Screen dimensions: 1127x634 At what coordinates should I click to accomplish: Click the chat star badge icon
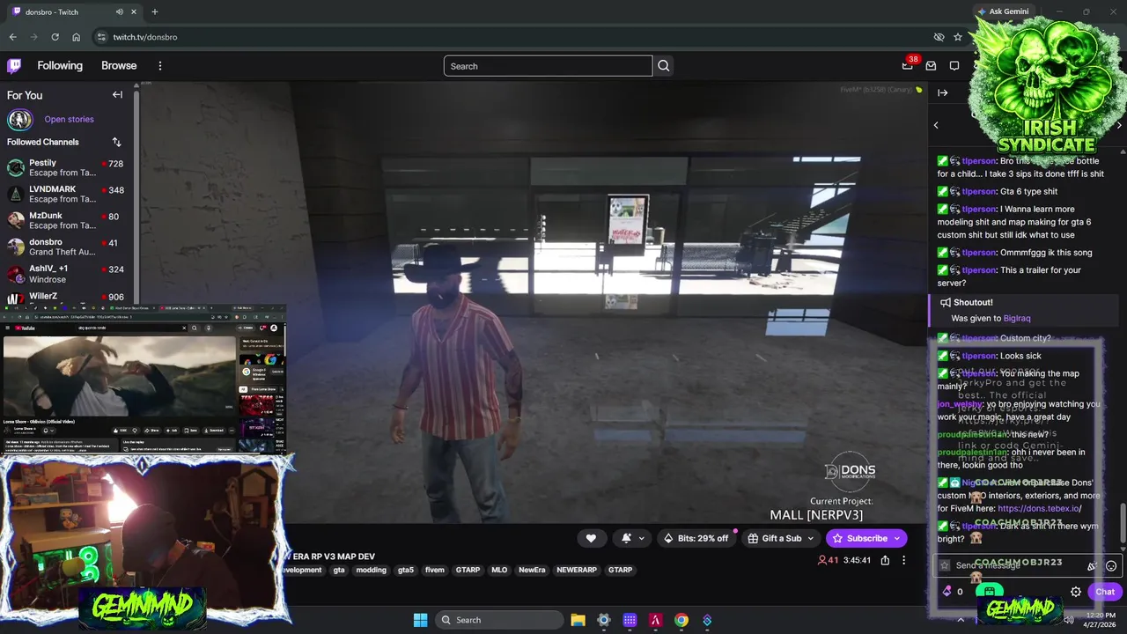(x=945, y=565)
